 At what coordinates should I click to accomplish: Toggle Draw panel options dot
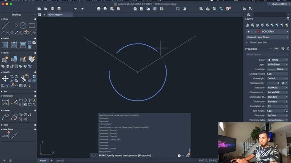(x=35, y=19)
